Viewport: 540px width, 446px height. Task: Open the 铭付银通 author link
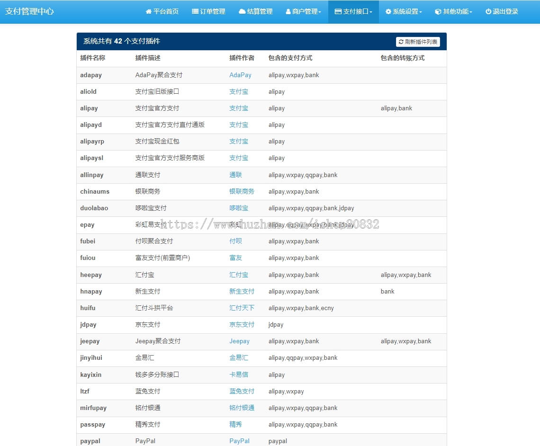242,408
